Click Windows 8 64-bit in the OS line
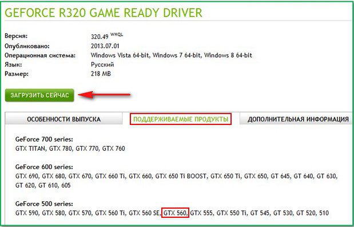 (x=228, y=55)
